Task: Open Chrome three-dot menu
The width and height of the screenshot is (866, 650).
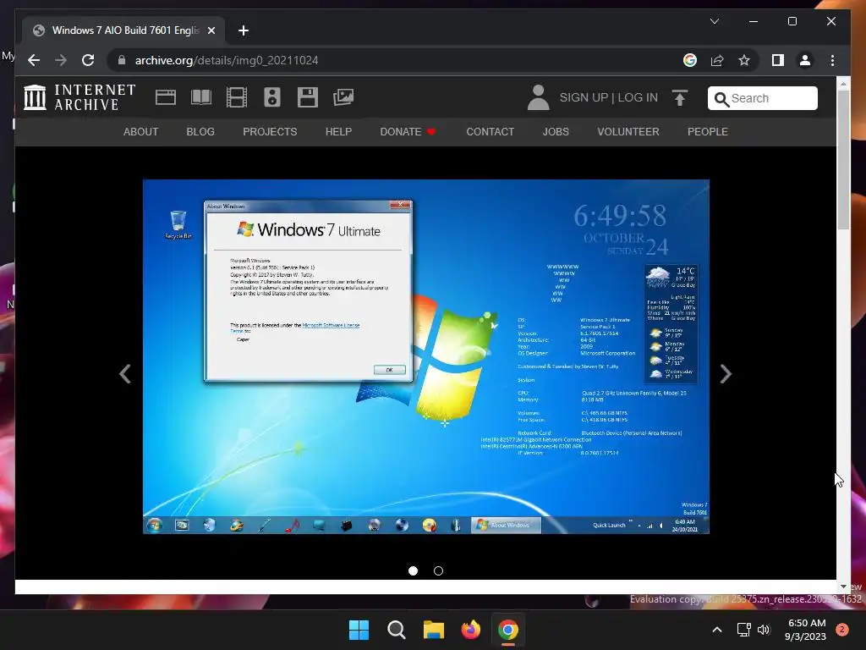Action: coord(832,60)
